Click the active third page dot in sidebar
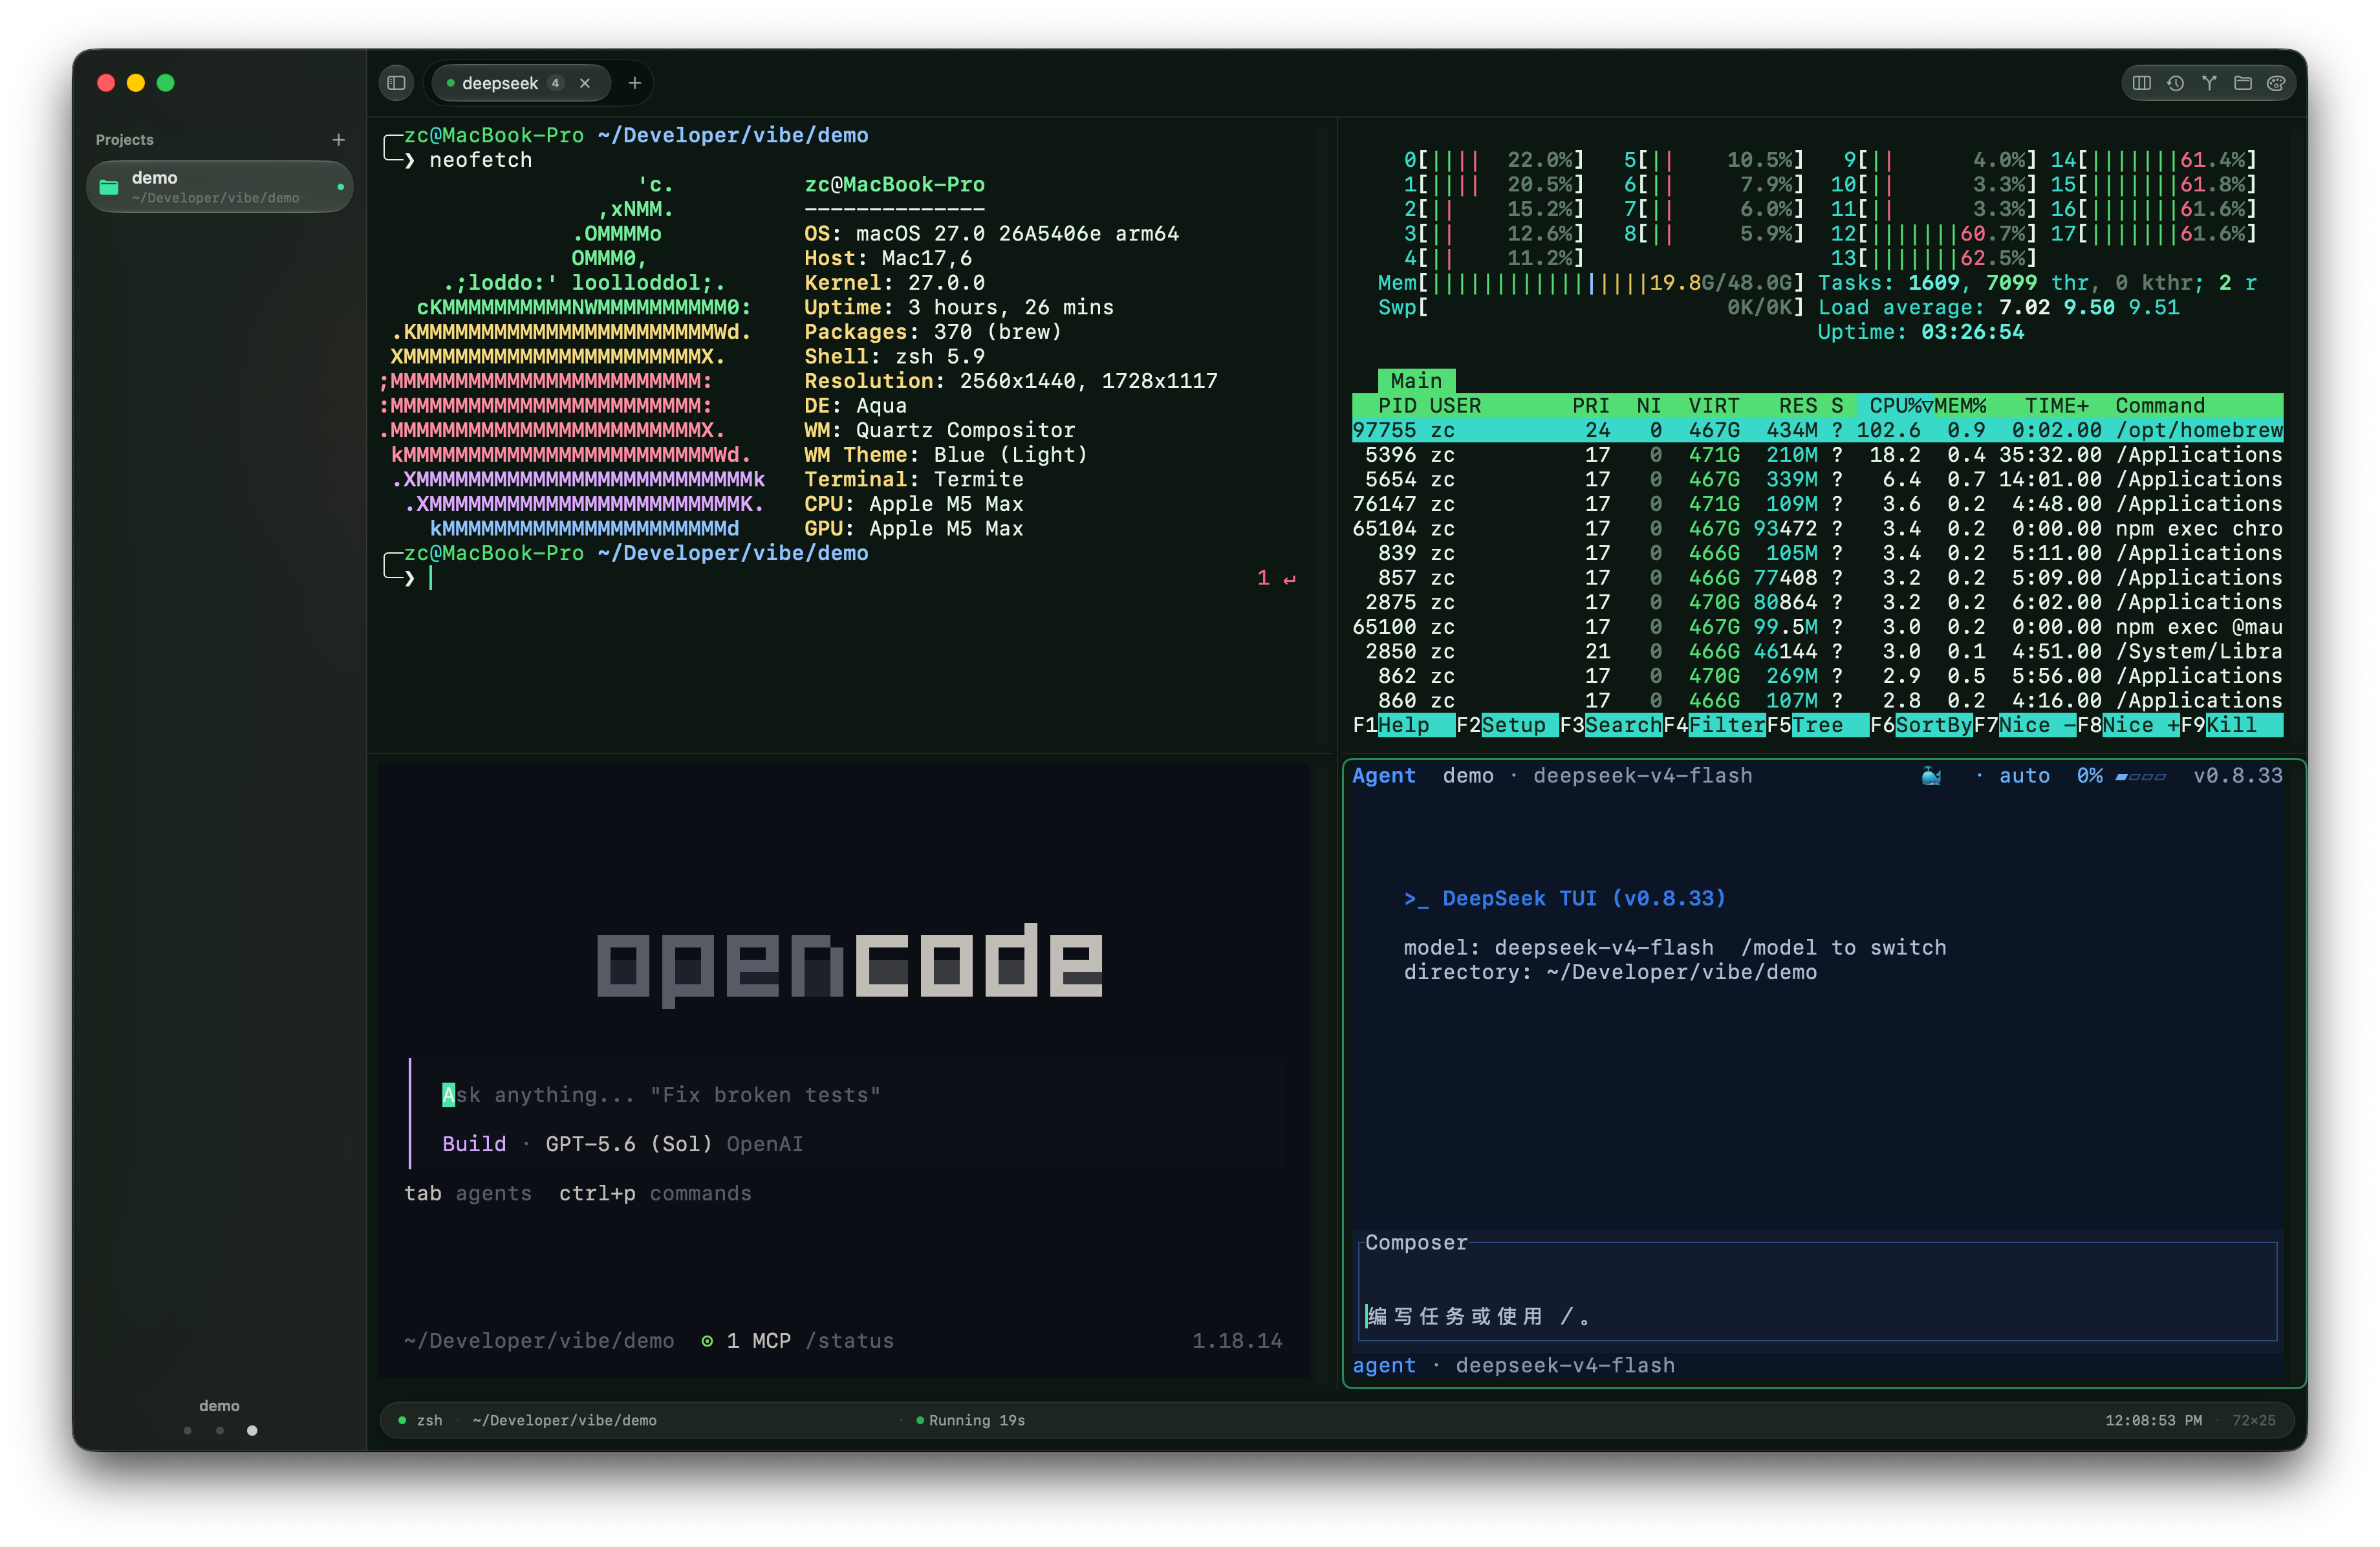2380x1547 pixels. [x=252, y=1430]
